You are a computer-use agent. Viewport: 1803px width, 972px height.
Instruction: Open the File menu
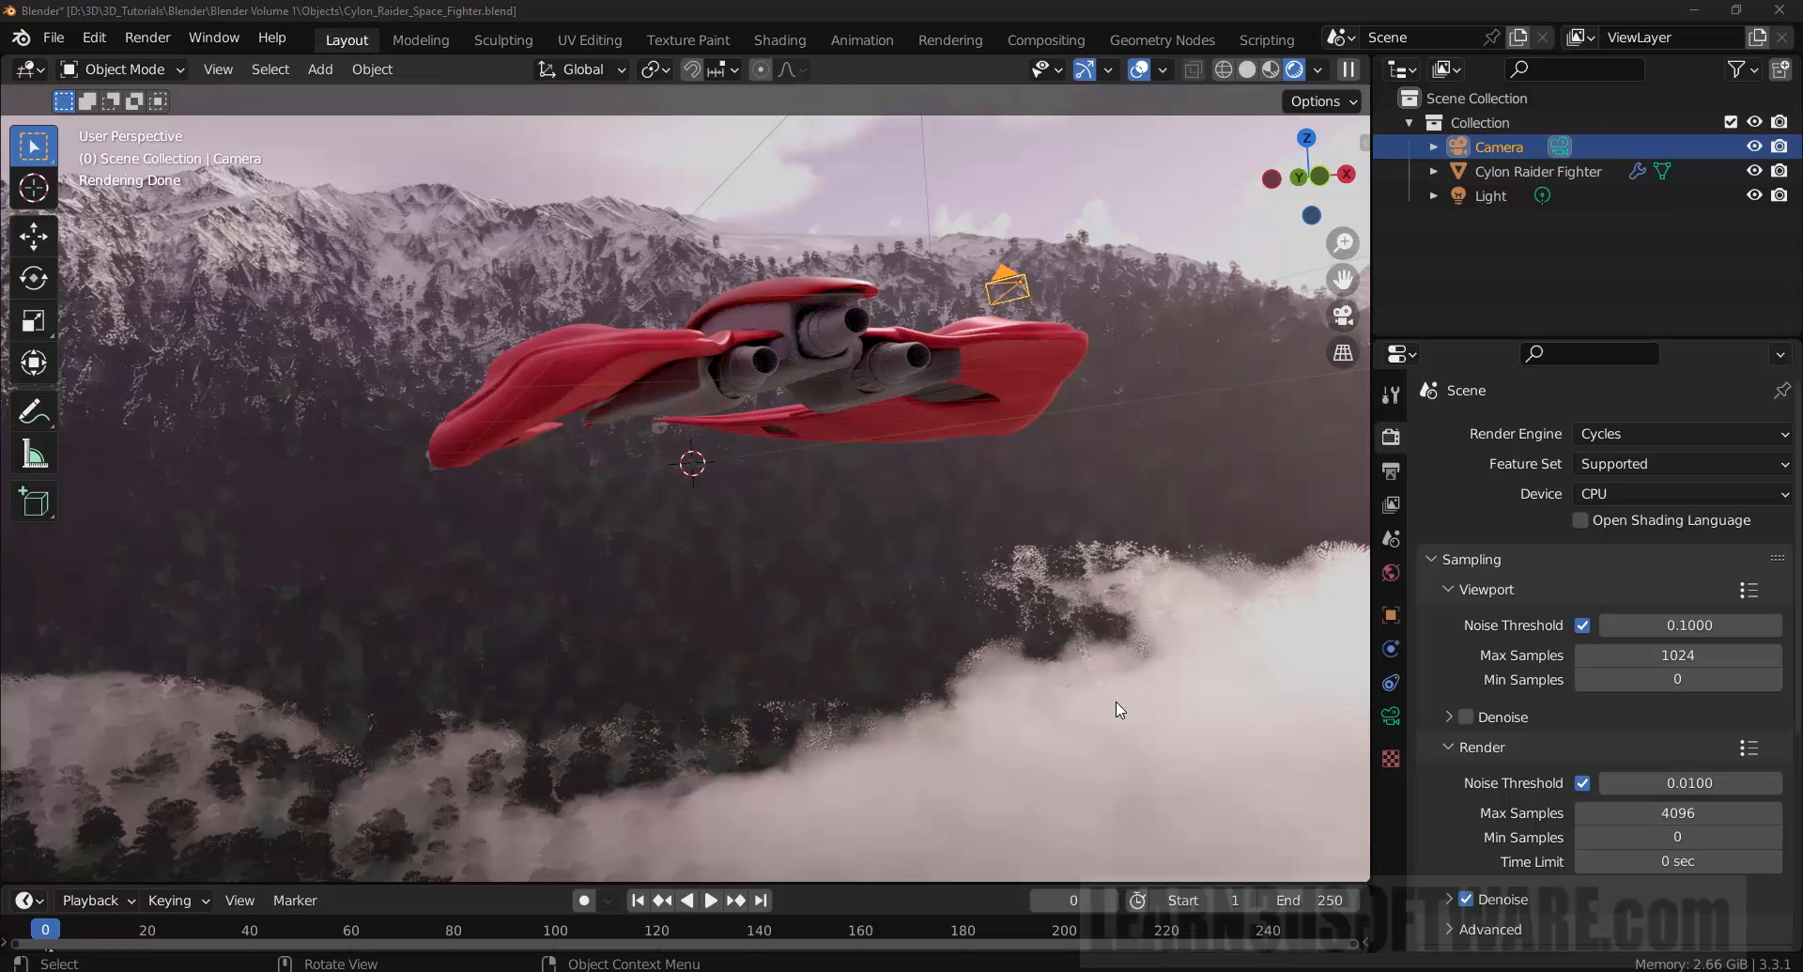[x=54, y=38]
